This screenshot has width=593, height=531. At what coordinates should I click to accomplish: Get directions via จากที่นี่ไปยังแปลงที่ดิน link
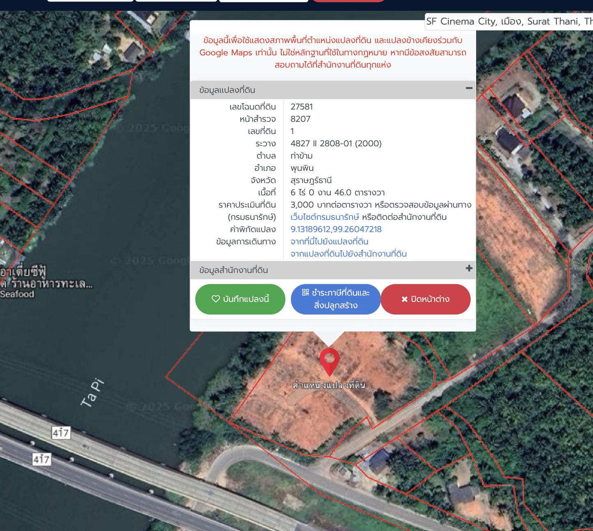click(x=329, y=242)
